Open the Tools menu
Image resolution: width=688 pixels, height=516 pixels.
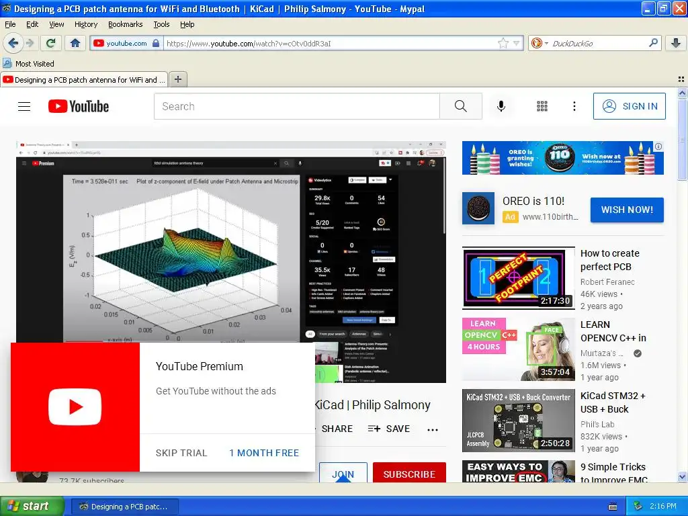(x=161, y=24)
